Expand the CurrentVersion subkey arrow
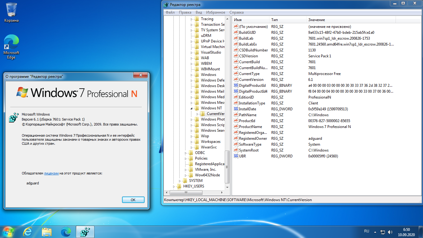 point(197,114)
